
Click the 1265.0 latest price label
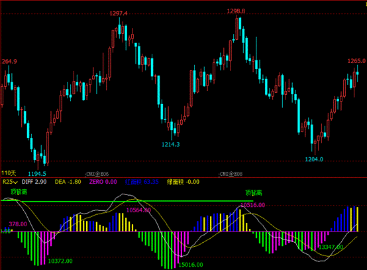[x=356, y=61]
